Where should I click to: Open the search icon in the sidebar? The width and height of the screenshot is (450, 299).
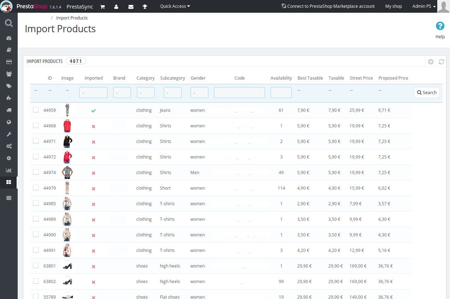point(9,23)
